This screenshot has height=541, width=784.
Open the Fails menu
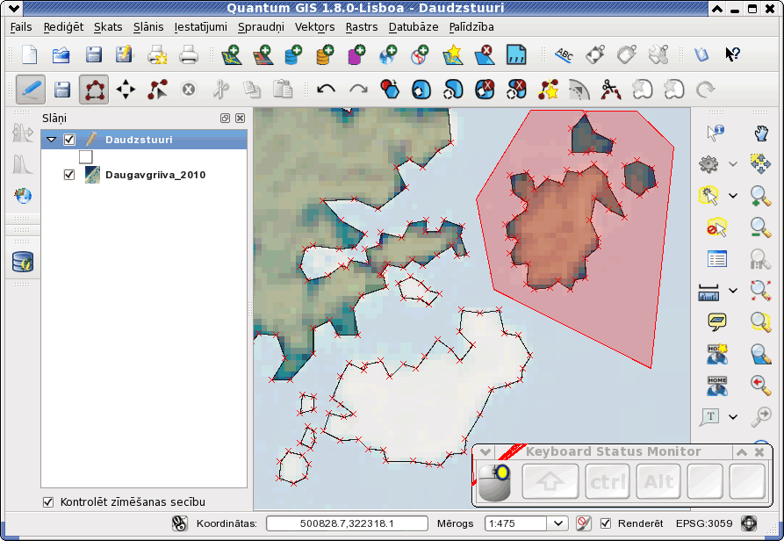(x=21, y=27)
